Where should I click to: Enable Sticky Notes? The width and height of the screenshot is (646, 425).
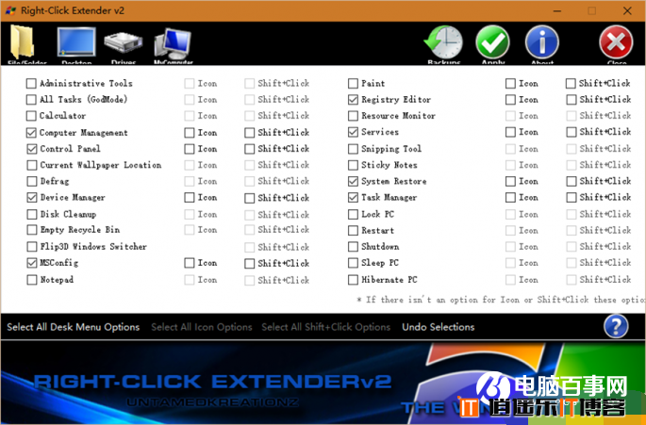[353, 165]
